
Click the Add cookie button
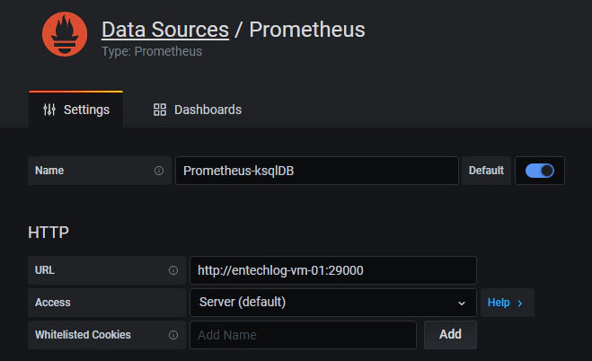(450, 335)
